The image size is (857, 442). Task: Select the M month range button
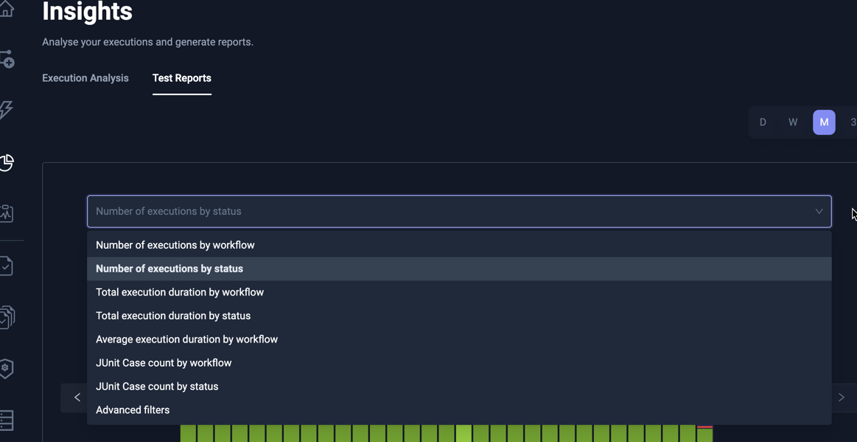coord(824,122)
